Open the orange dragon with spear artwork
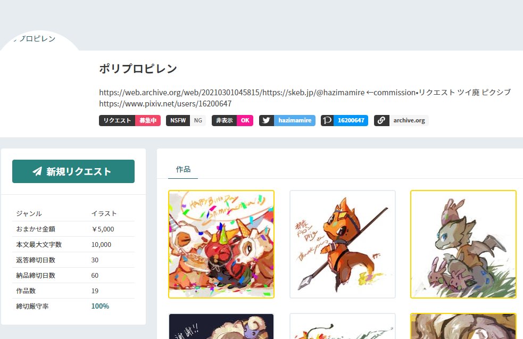Screen dimensions: 523x339 click(343, 244)
